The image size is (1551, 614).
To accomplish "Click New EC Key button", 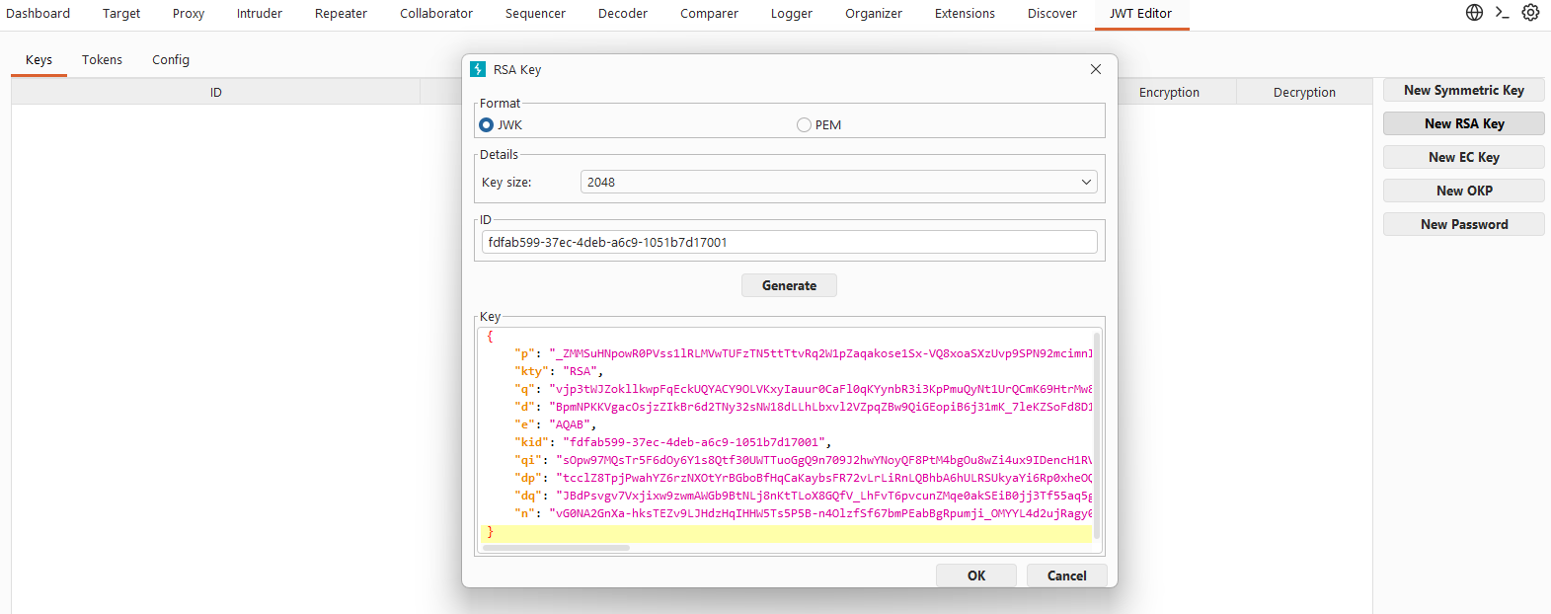I will [1464, 157].
